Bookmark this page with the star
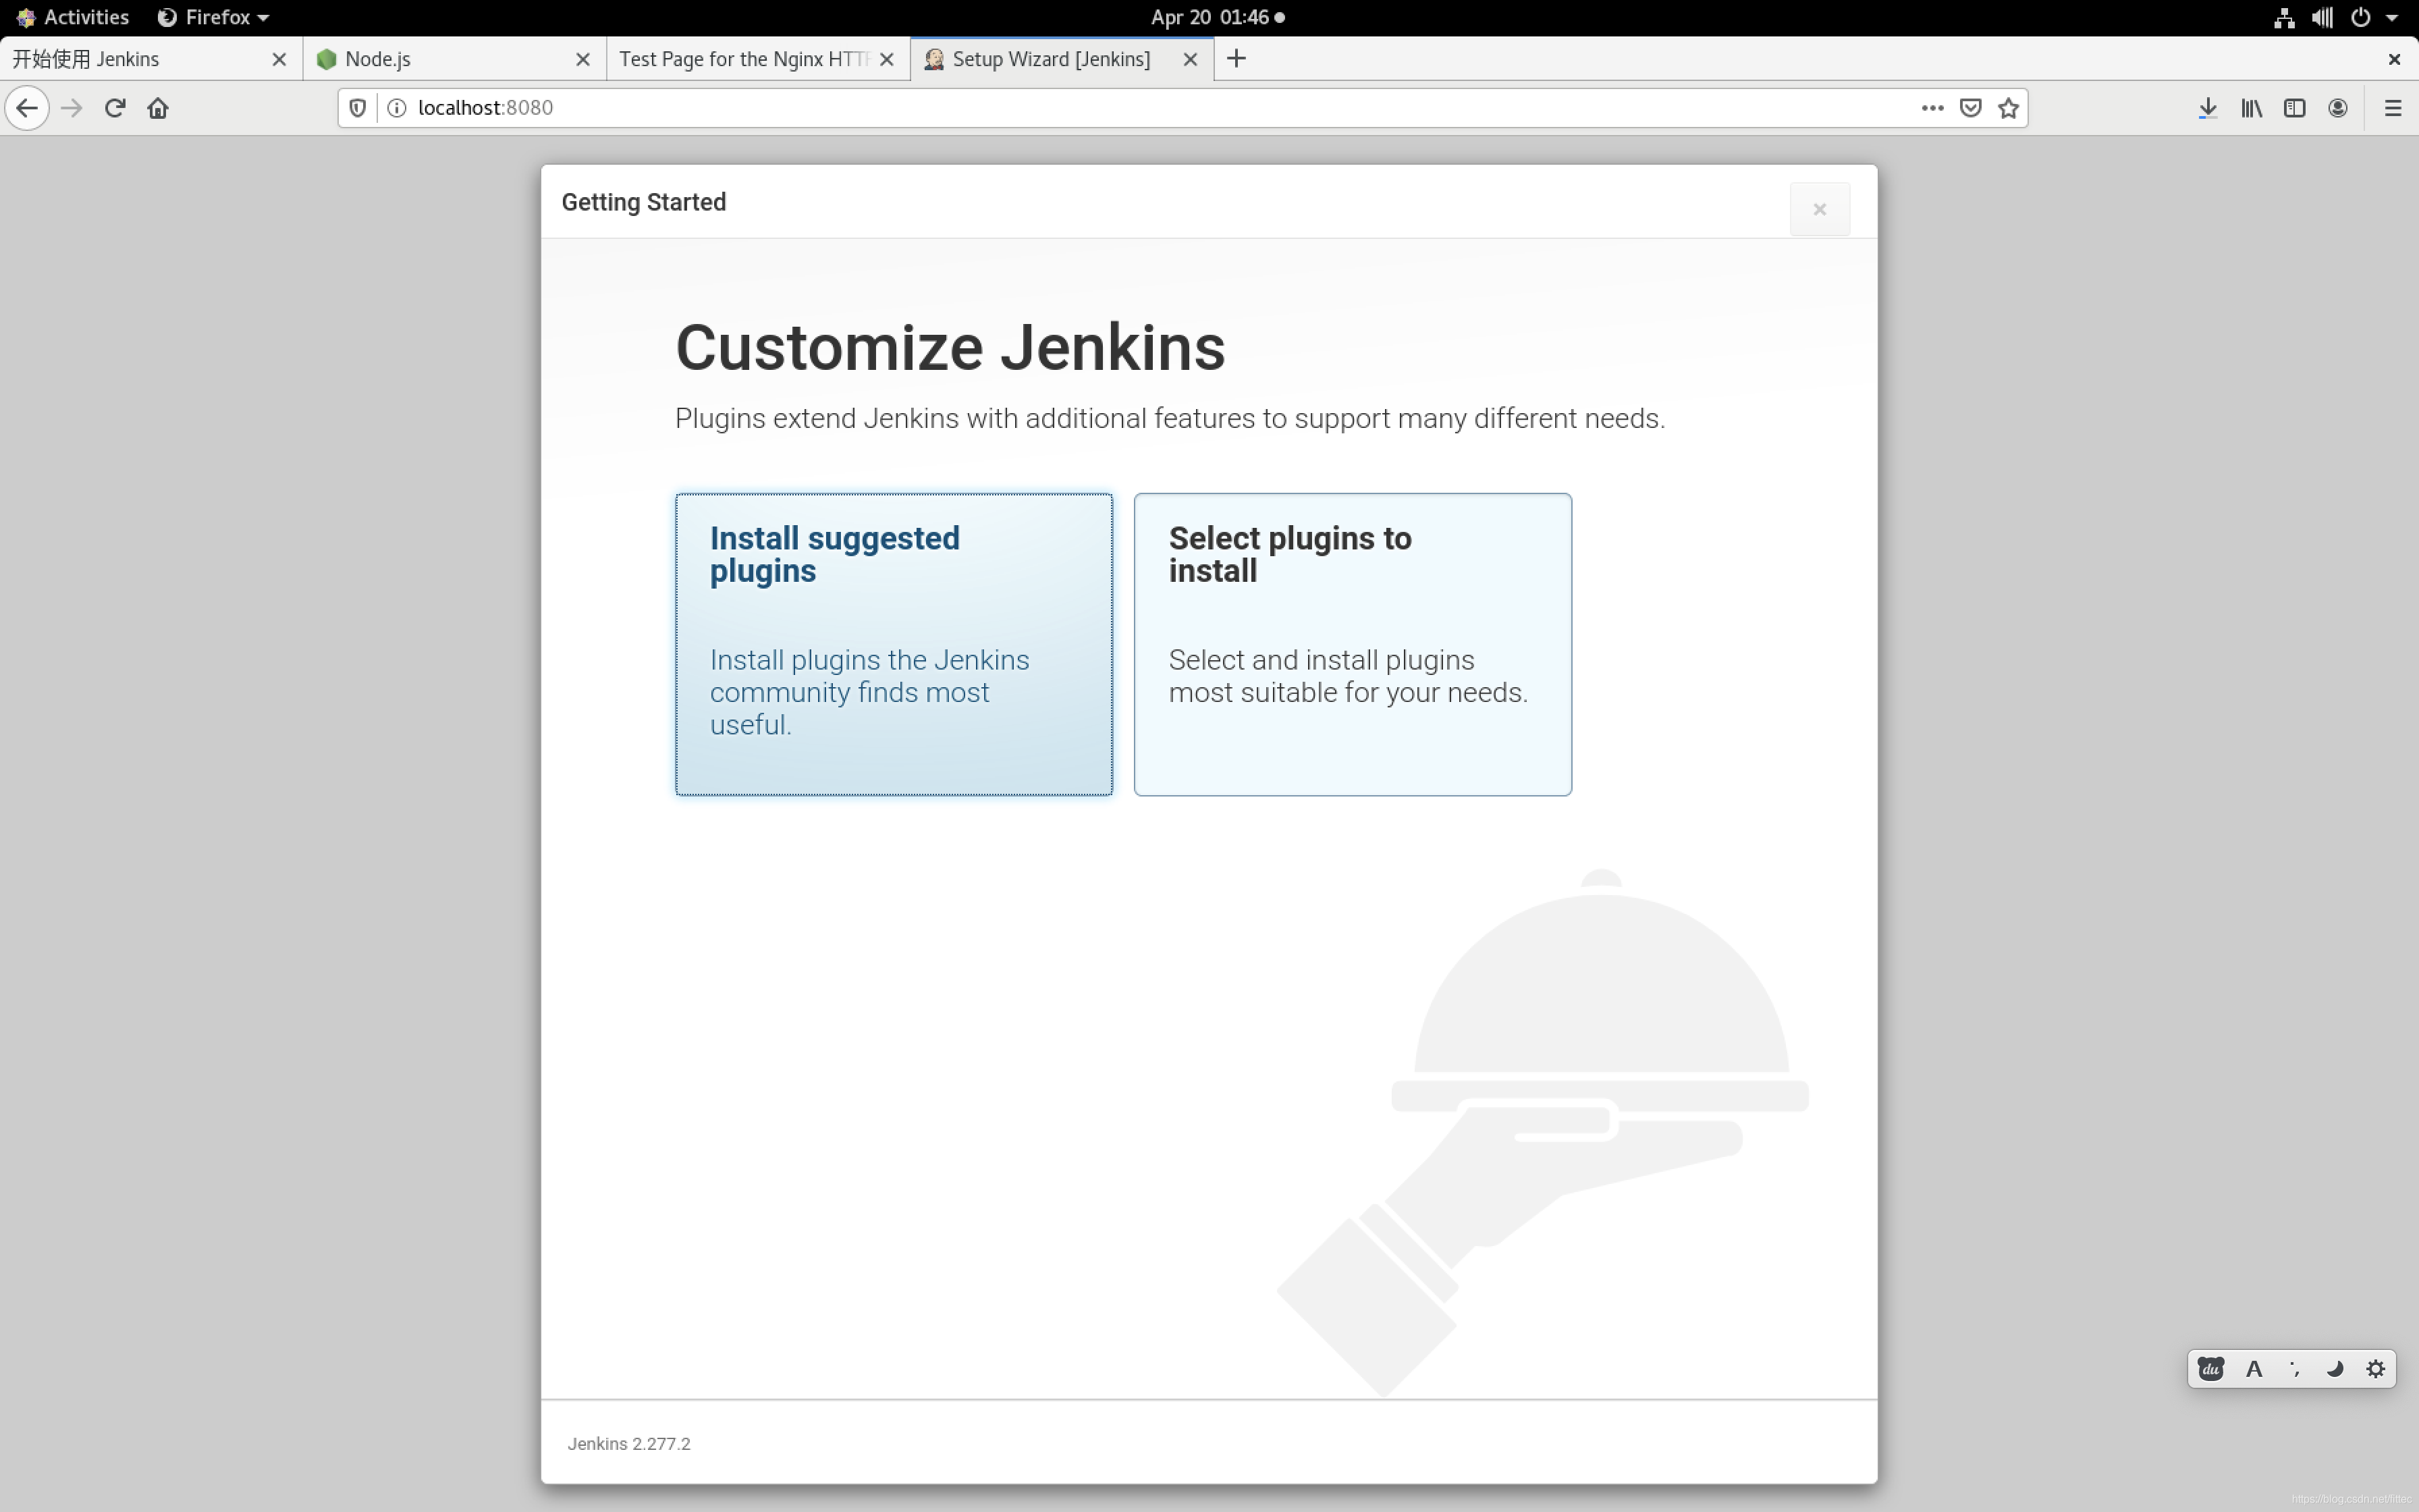Viewport: 2419px width, 1512px height. point(2008,108)
